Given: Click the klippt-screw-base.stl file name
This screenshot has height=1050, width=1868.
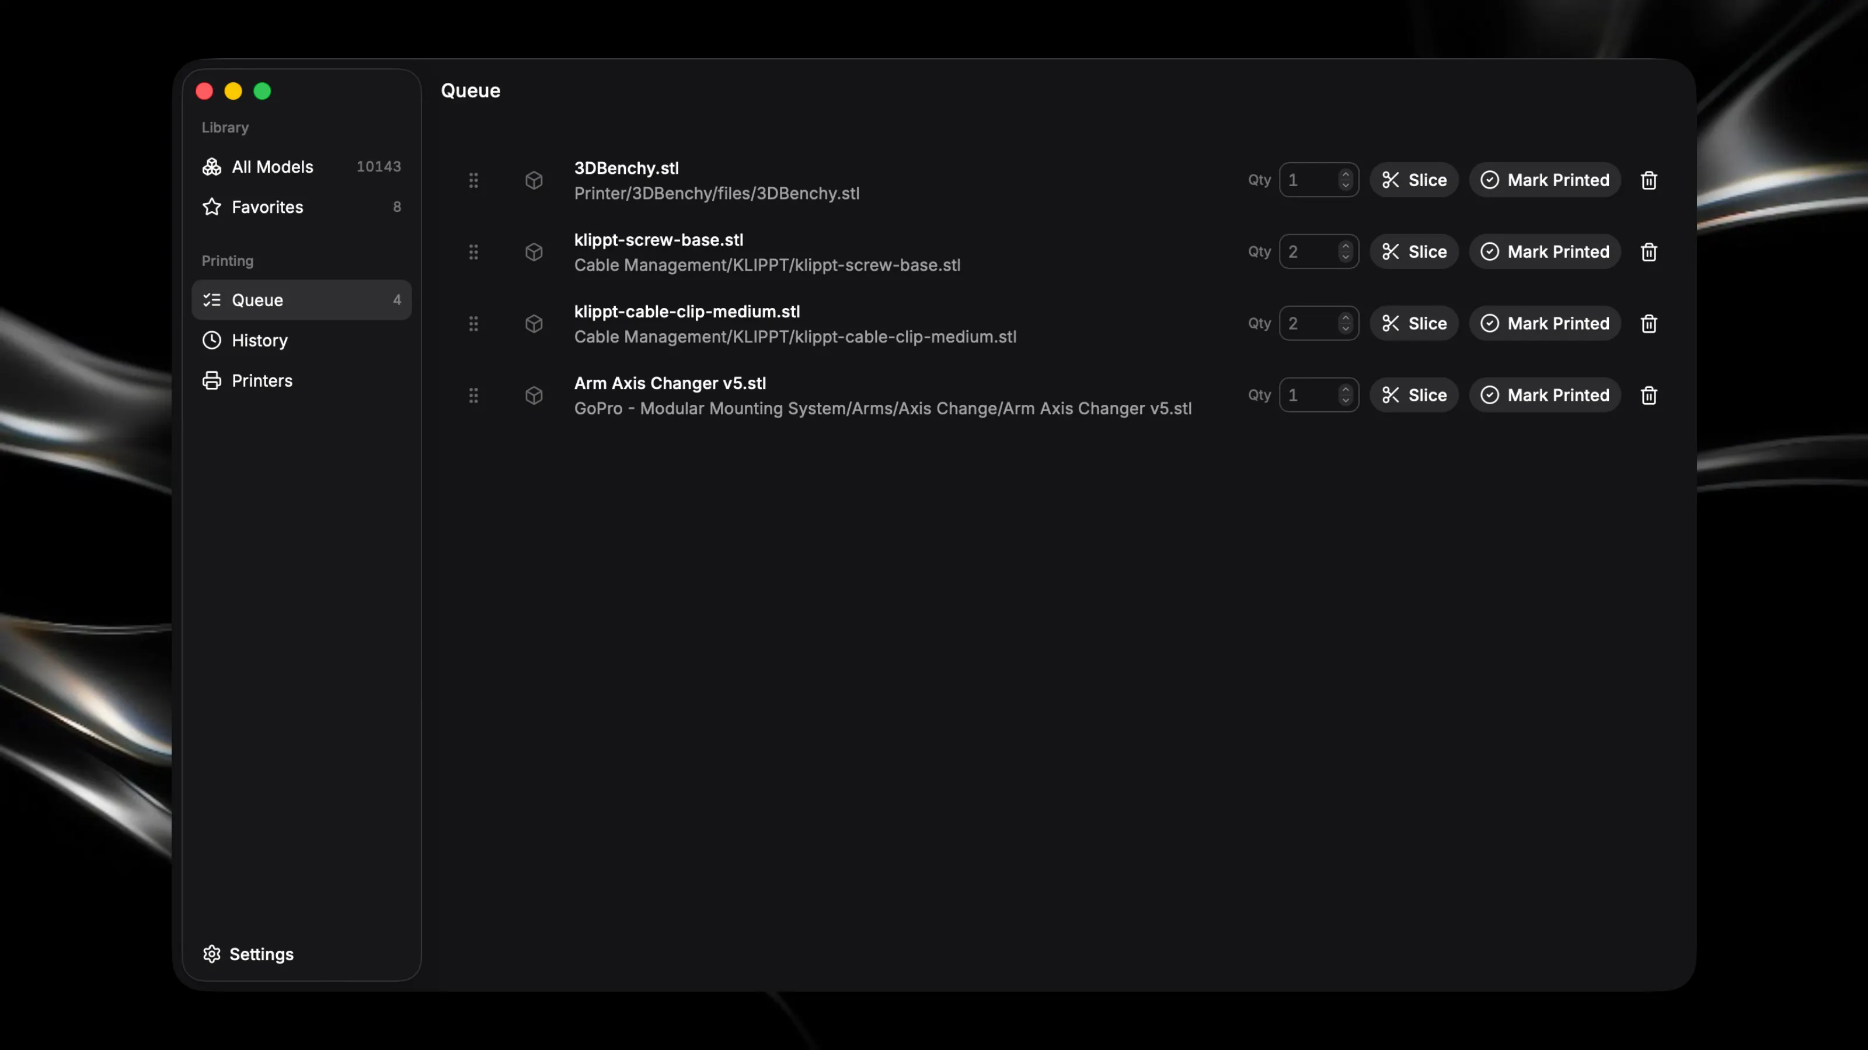Looking at the screenshot, I should (x=658, y=240).
